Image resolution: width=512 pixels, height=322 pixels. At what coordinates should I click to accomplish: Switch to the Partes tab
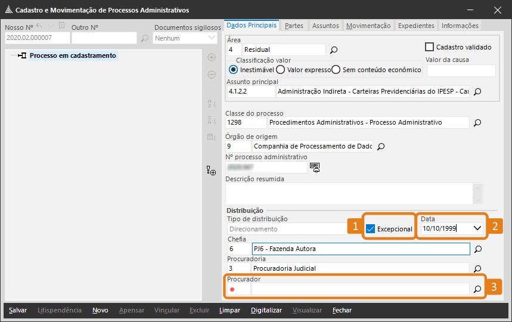pyautogui.click(x=294, y=26)
